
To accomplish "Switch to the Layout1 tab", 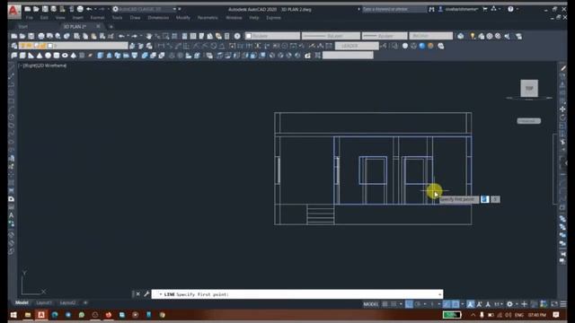I will tap(44, 303).
